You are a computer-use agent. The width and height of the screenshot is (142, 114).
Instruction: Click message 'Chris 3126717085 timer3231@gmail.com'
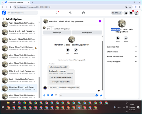click(x=64, y=87)
